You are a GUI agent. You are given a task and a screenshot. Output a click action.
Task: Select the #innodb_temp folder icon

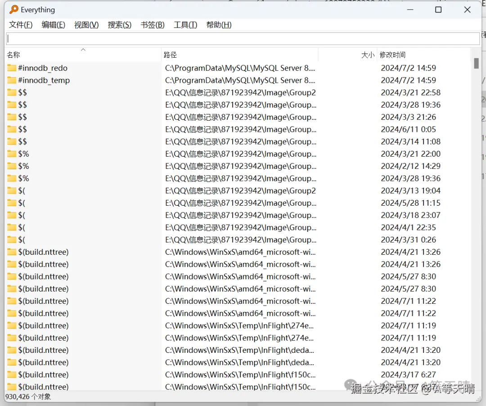click(12, 80)
